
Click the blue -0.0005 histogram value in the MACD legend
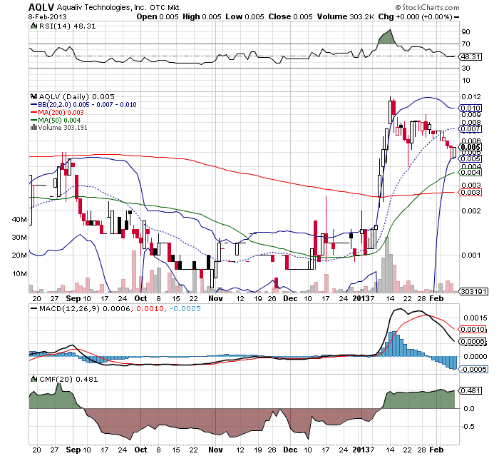tap(185, 308)
